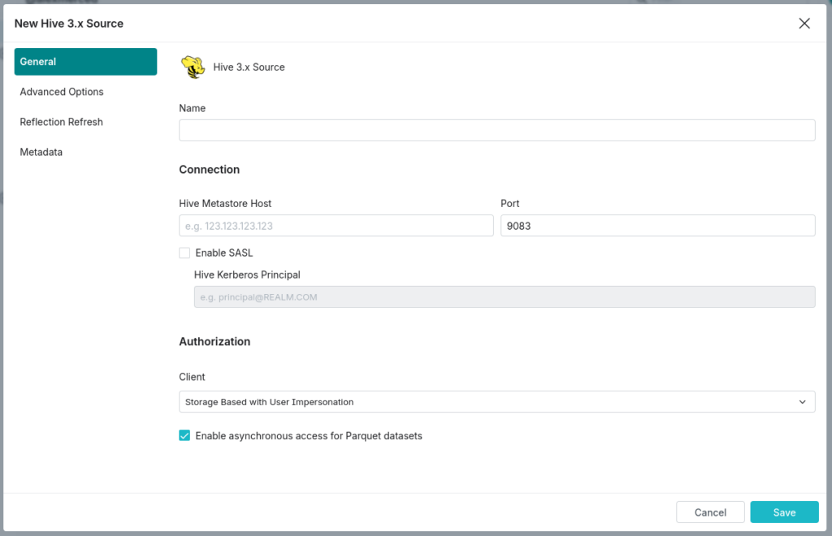Click the Hive Kerberos Principal field
Image resolution: width=832 pixels, height=536 pixels.
(x=505, y=297)
